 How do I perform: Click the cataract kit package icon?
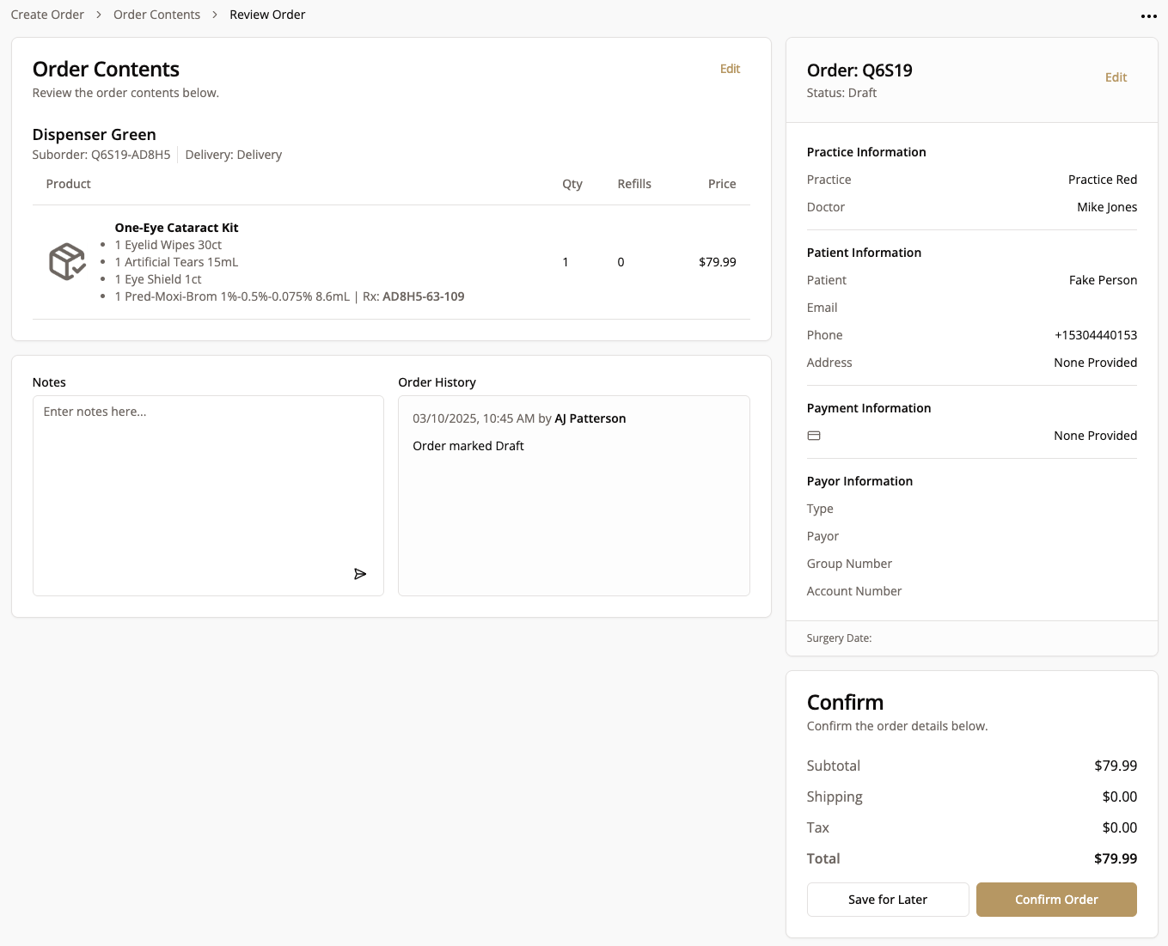coord(67,262)
